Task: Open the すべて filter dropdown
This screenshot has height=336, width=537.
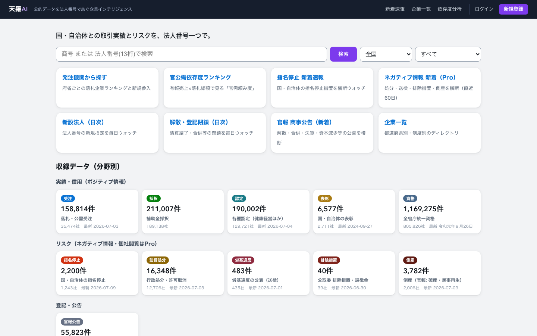Action: pyautogui.click(x=448, y=54)
